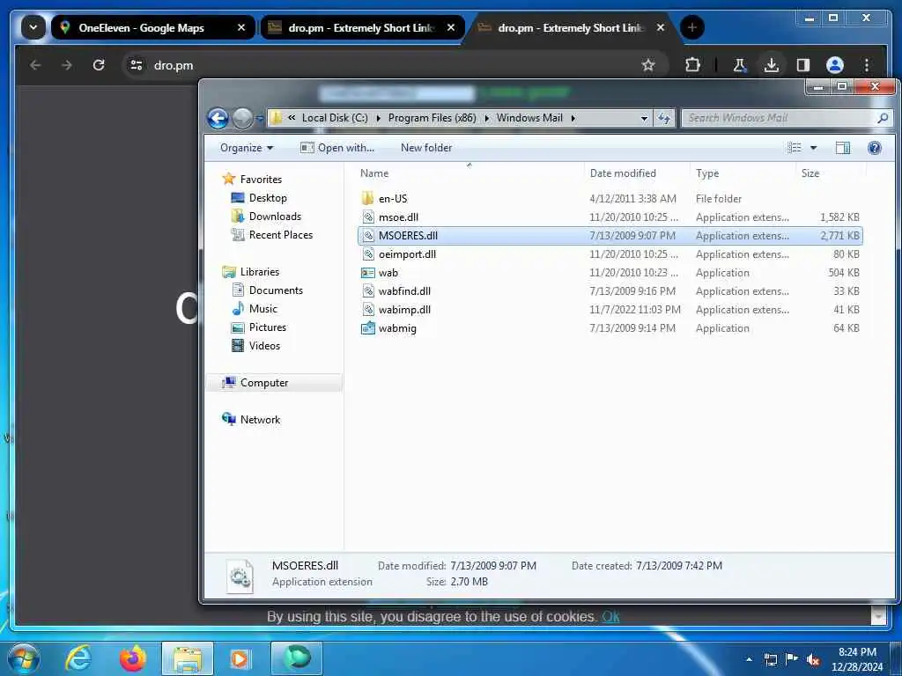Open Windows Media Player from taskbar
Image resolution: width=902 pixels, height=676 pixels.
240,658
